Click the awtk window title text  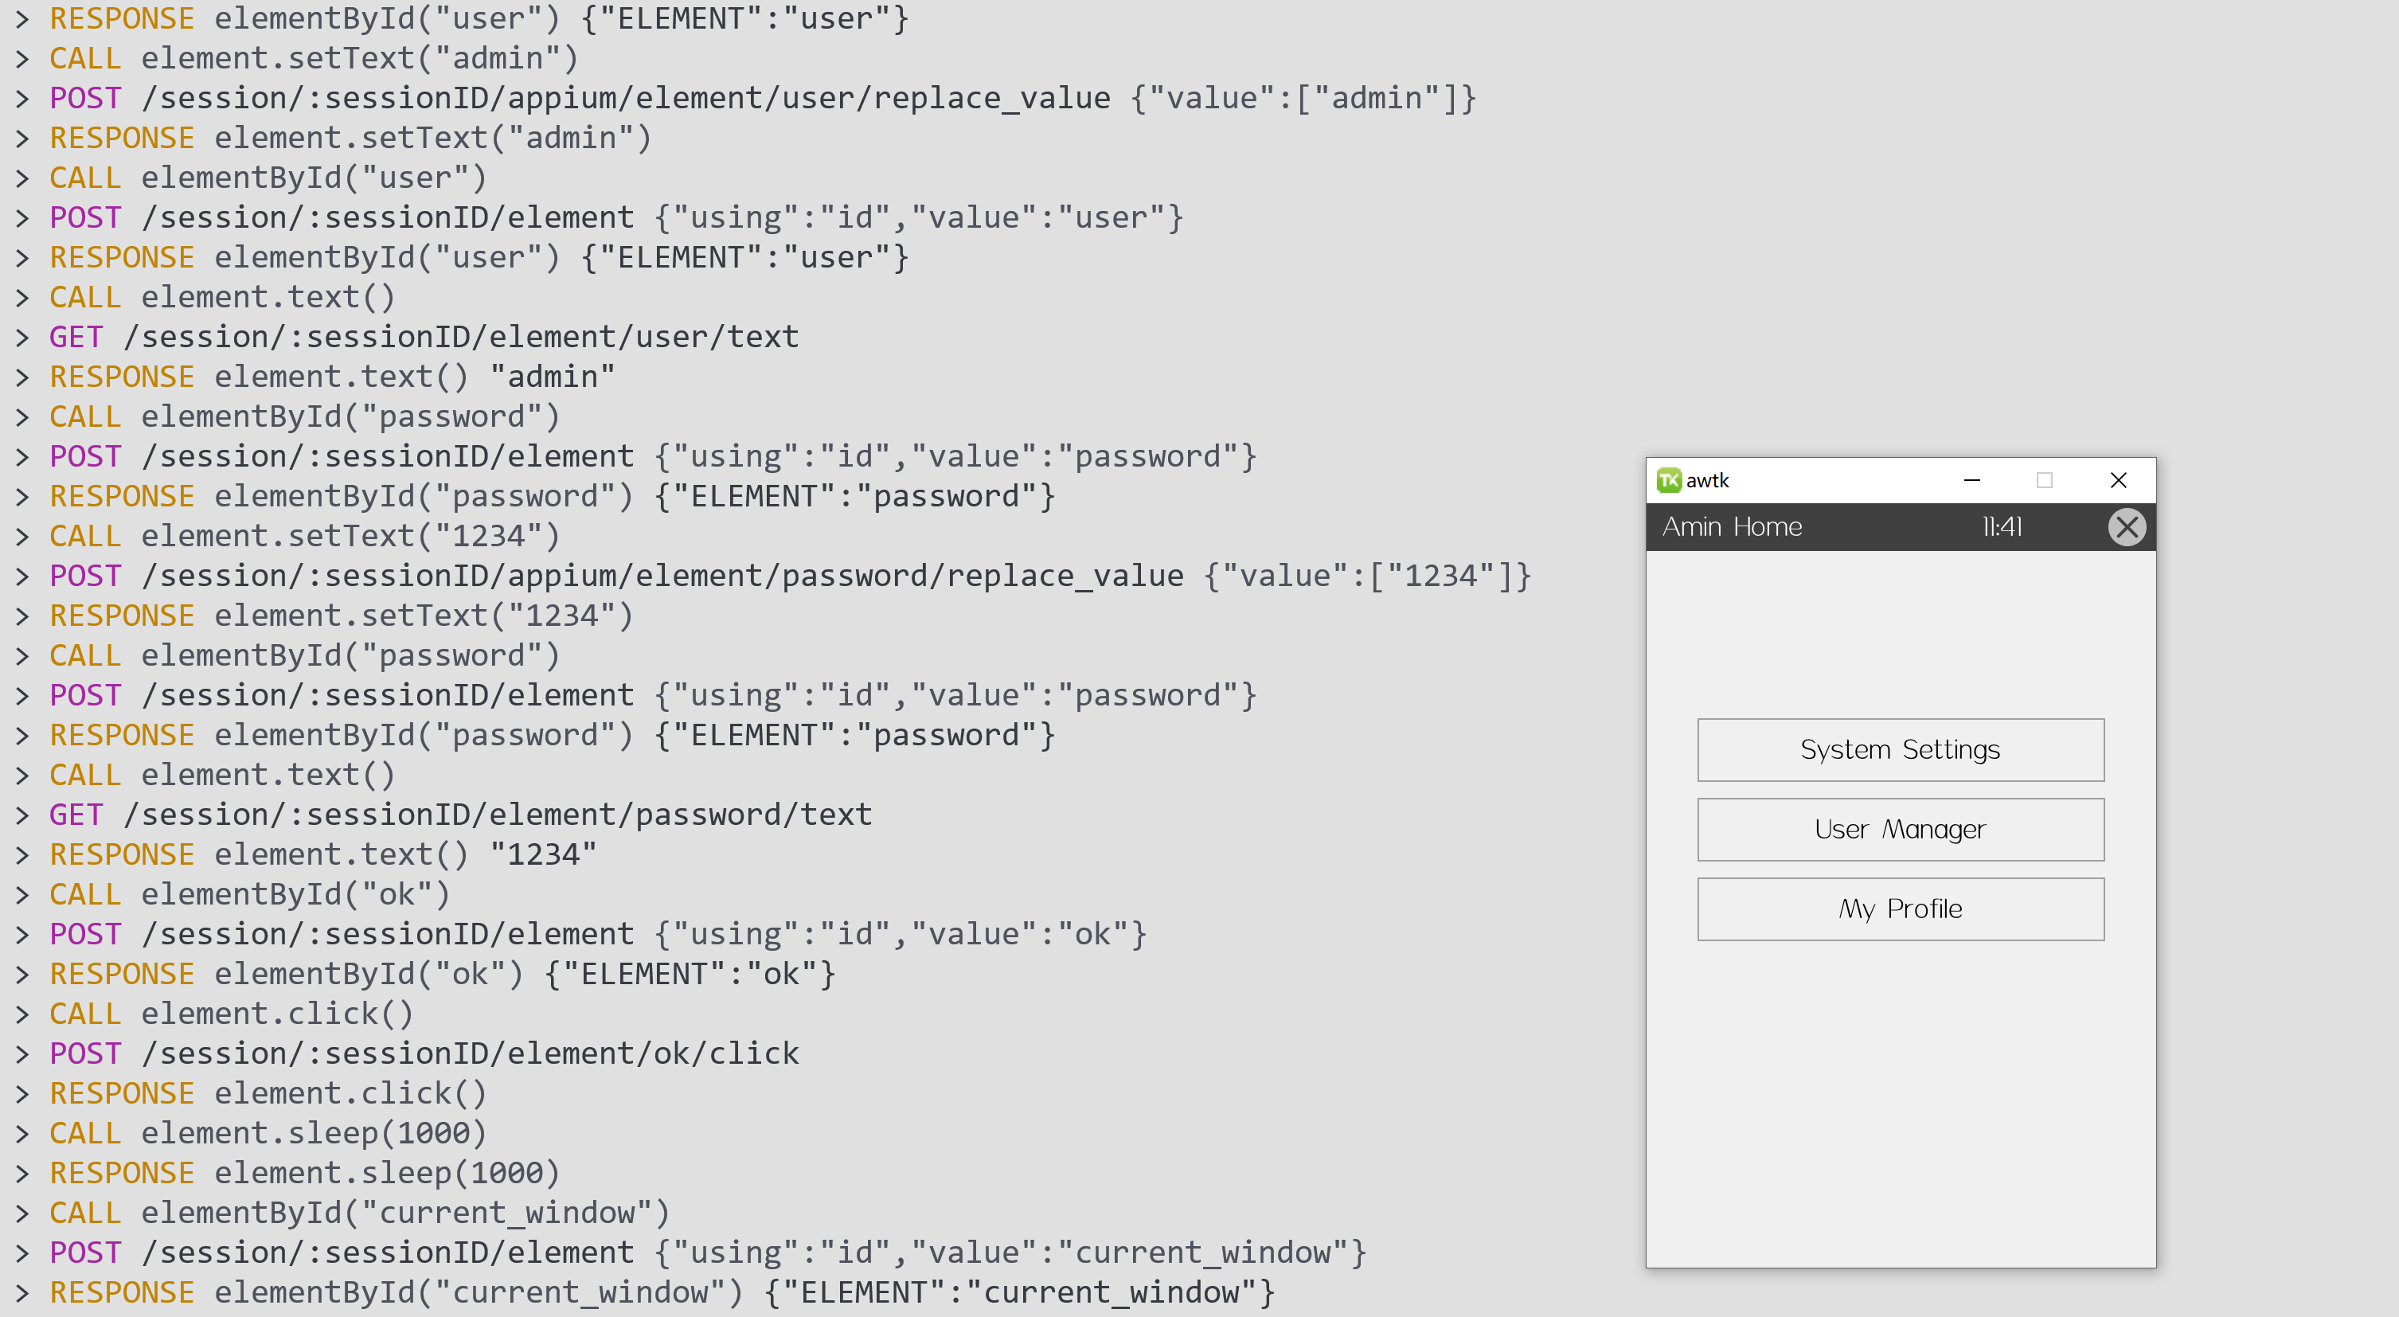click(x=1707, y=479)
